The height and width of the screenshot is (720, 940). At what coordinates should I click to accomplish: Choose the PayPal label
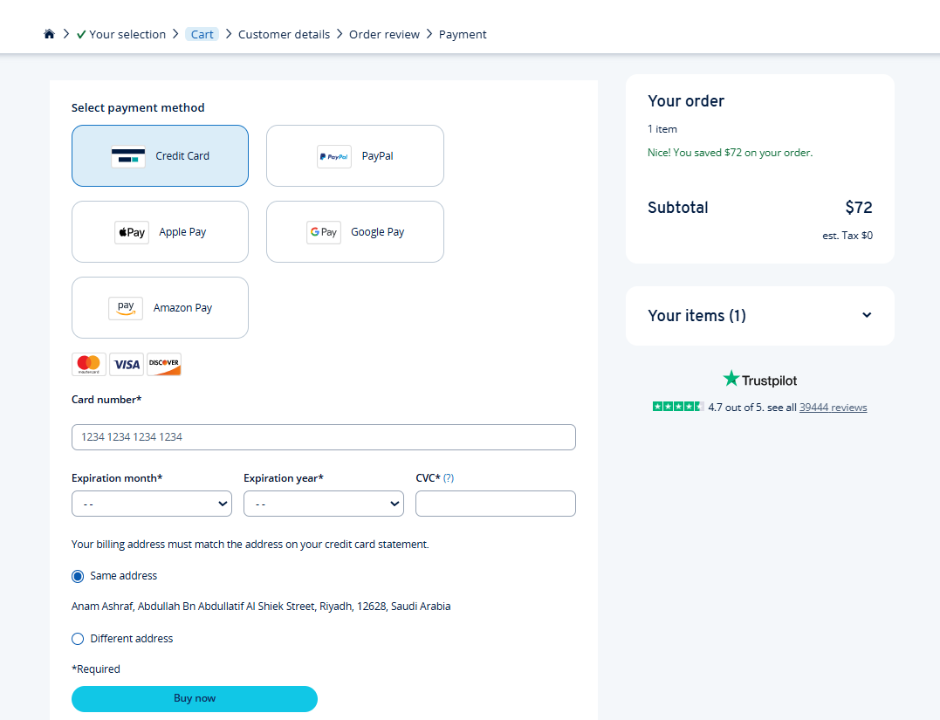click(377, 156)
